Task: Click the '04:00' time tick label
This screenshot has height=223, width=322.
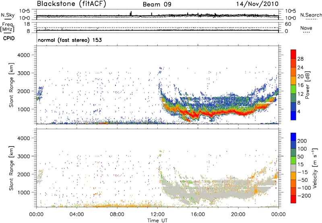Action: [77, 215]
